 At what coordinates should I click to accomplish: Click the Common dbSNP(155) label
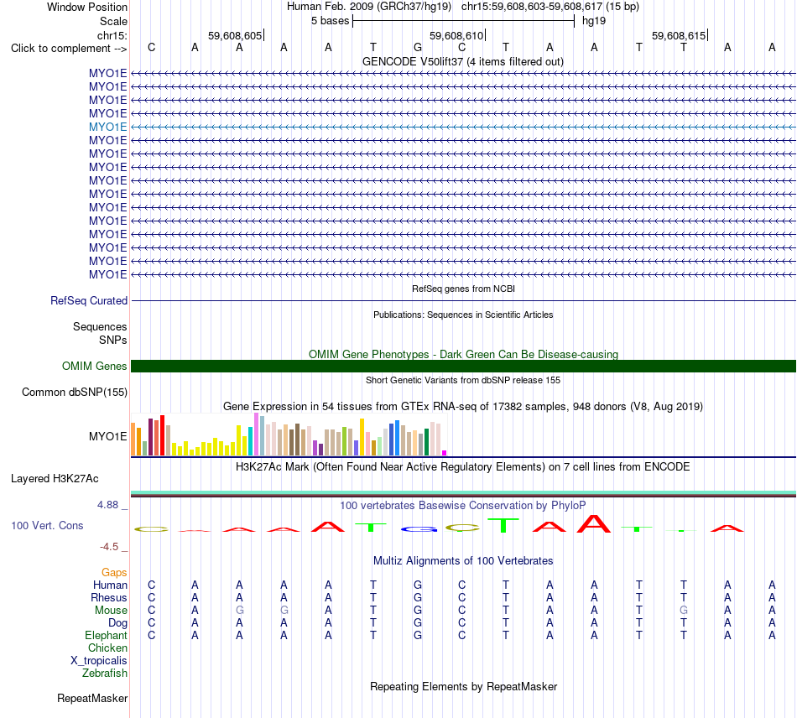pyautogui.click(x=74, y=393)
